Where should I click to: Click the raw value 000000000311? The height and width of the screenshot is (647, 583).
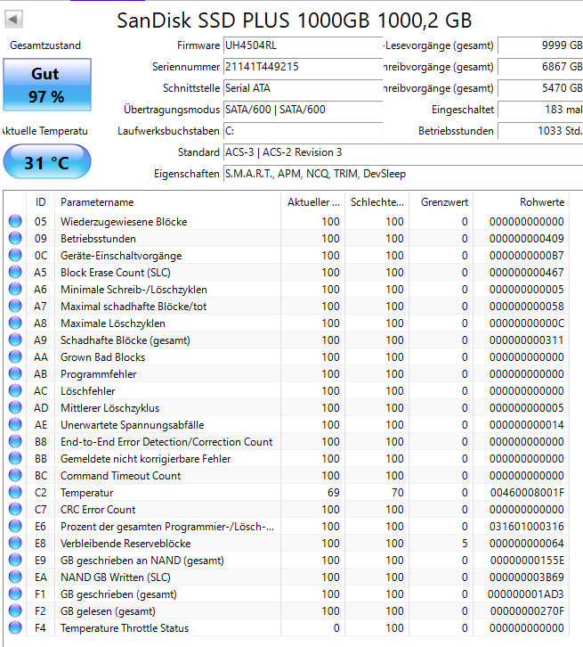pyautogui.click(x=527, y=340)
